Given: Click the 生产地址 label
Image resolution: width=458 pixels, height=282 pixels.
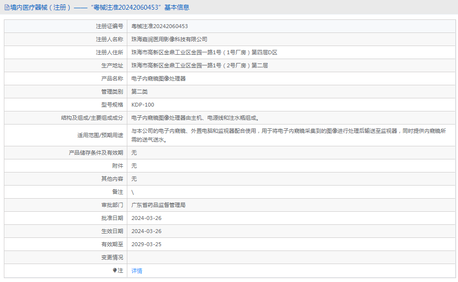Looking at the screenshot, I should pos(112,65).
